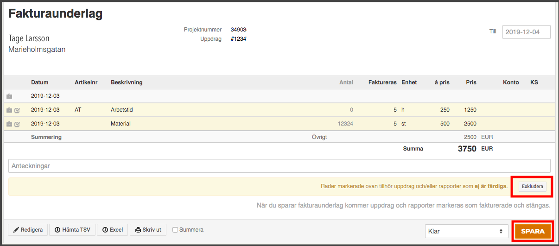Click the Redigera button
The image size is (559, 246).
tap(28, 230)
